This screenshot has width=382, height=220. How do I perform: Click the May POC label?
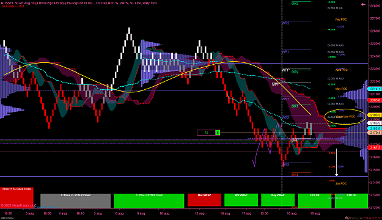[x=341, y=89]
